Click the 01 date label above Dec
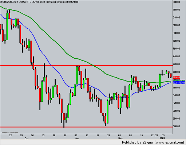186x145 pixels. (119, 136)
